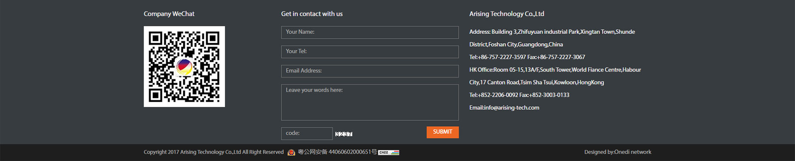Focus the Your Name field
This screenshot has width=795, height=161.
pos(370,32)
